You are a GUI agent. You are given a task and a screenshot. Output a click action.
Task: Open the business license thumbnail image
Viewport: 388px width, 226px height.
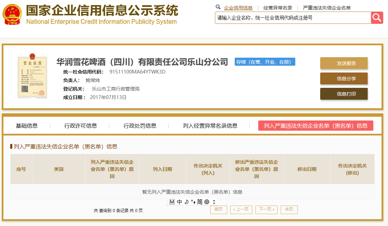point(32,76)
